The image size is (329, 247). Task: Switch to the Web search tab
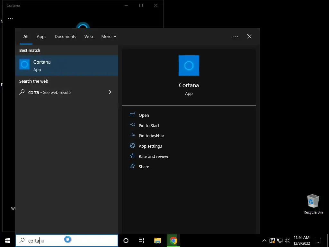pos(89,36)
